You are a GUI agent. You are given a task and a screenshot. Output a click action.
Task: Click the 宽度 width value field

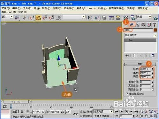tap(145, 73)
